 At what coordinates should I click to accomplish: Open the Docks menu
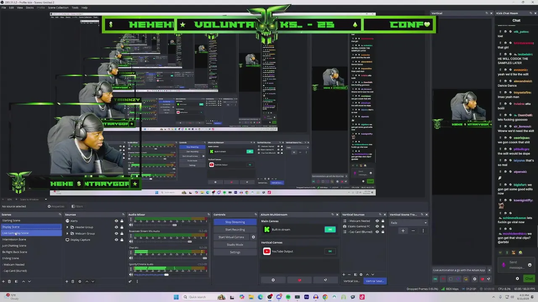(30, 8)
